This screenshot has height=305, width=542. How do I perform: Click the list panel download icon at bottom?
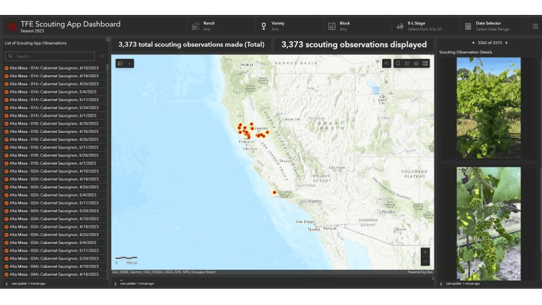[x=6, y=283]
